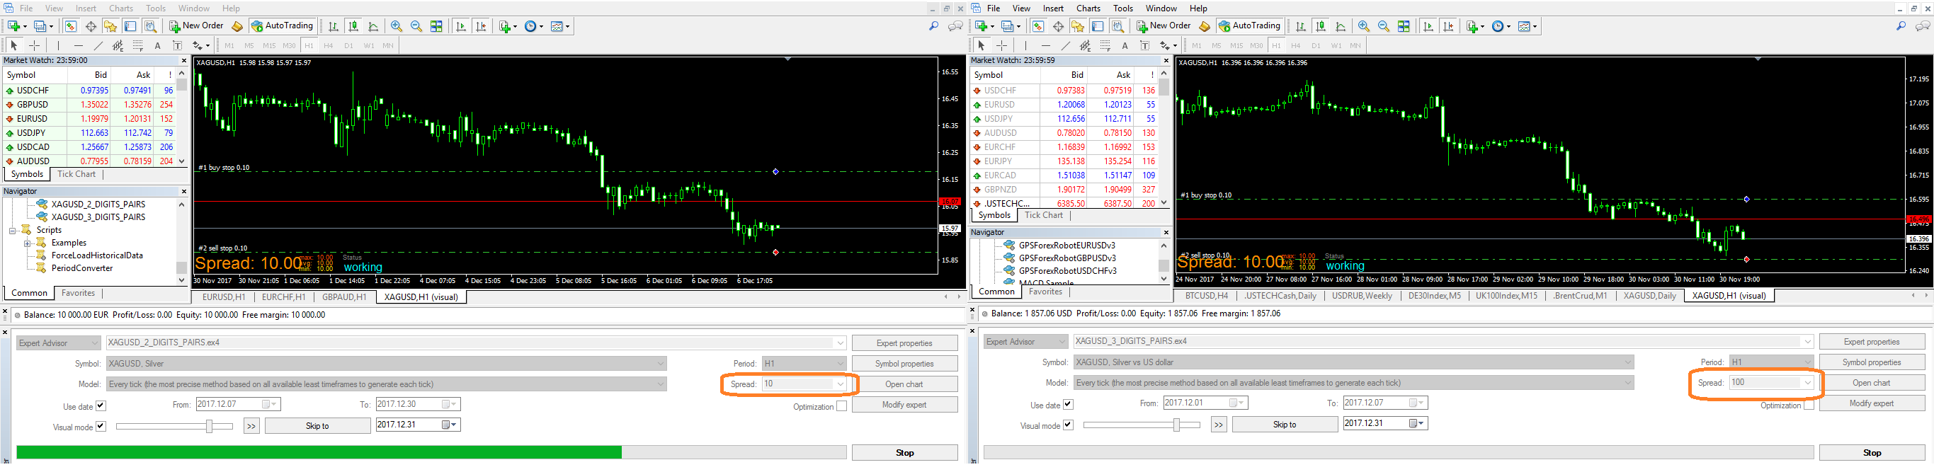Click Symbol properties in right tester
1934x472 pixels.
pyautogui.click(x=1872, y=362)
